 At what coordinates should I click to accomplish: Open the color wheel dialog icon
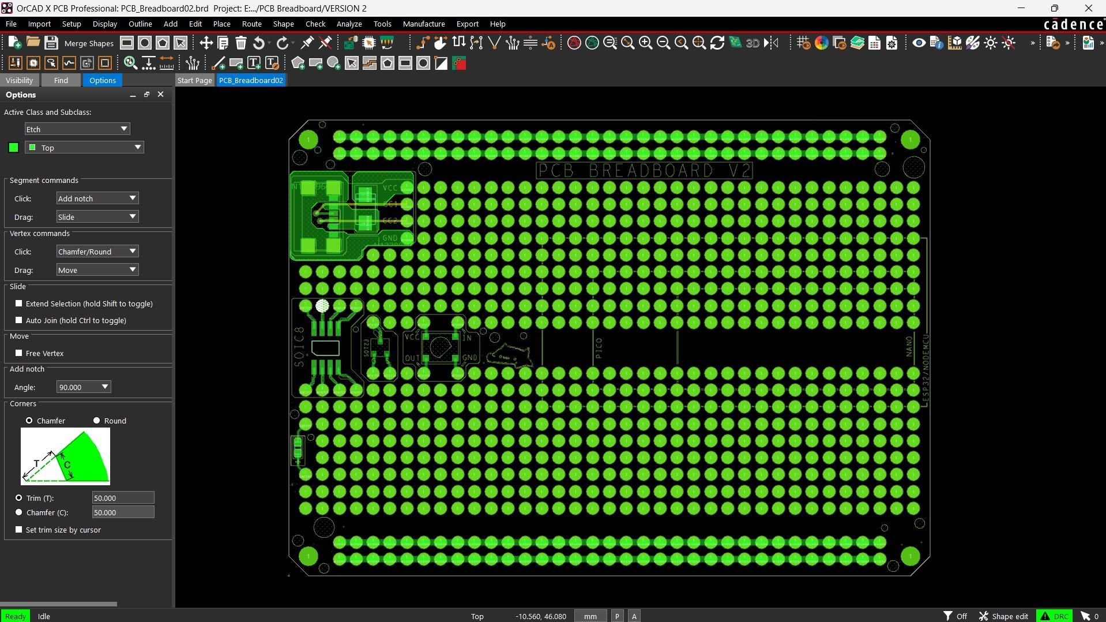[822, 43]
